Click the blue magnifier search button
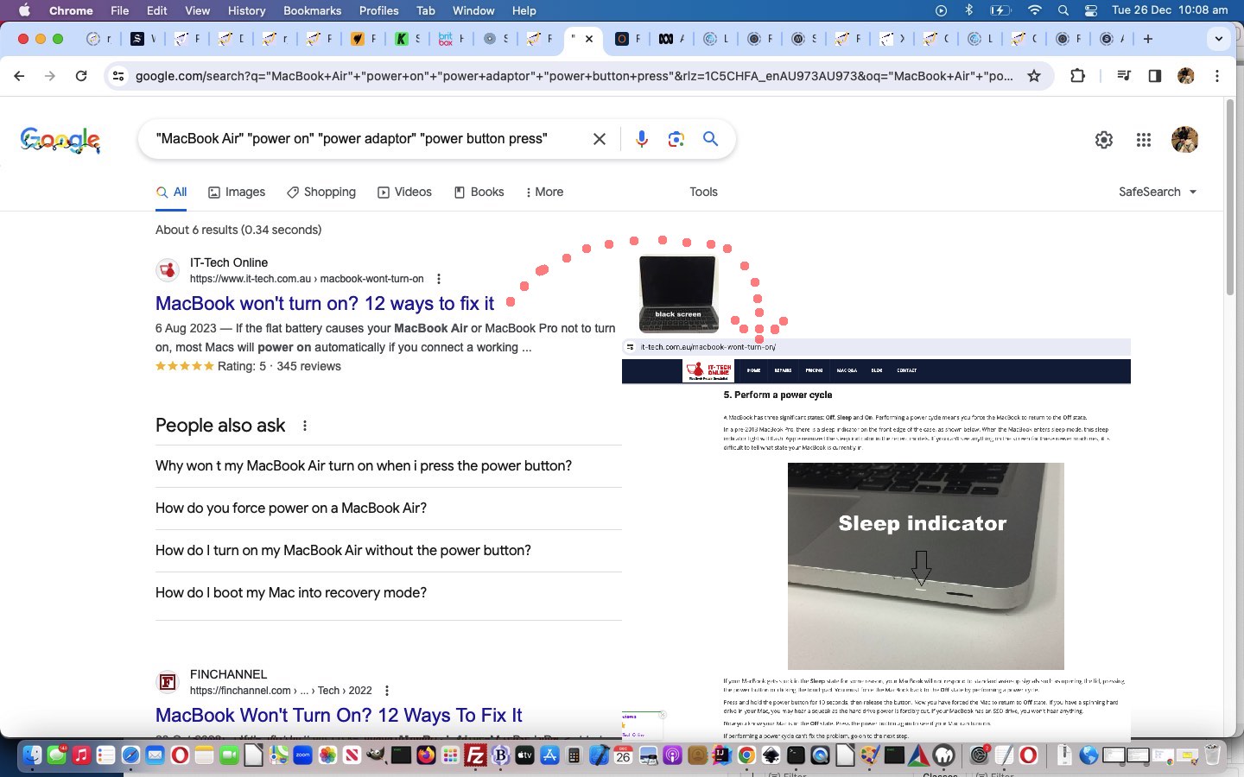The width and height of the screenshot is (1244, 777). point(710,139)
